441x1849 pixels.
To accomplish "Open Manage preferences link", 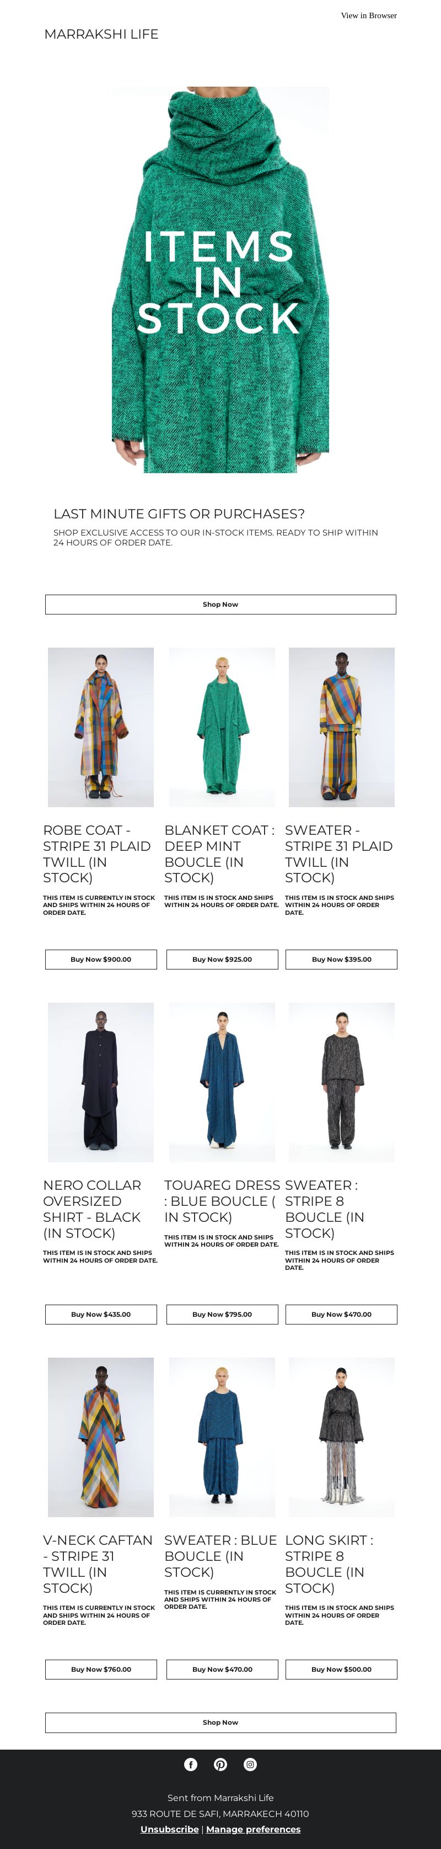I will pyautogui.click(x=253, y=1829).
